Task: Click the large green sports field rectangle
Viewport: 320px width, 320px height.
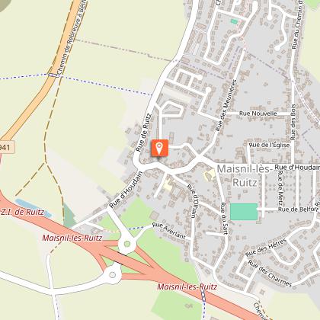Action: point(244,212)
